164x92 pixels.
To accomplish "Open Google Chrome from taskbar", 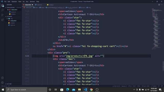I will (91, 90).
